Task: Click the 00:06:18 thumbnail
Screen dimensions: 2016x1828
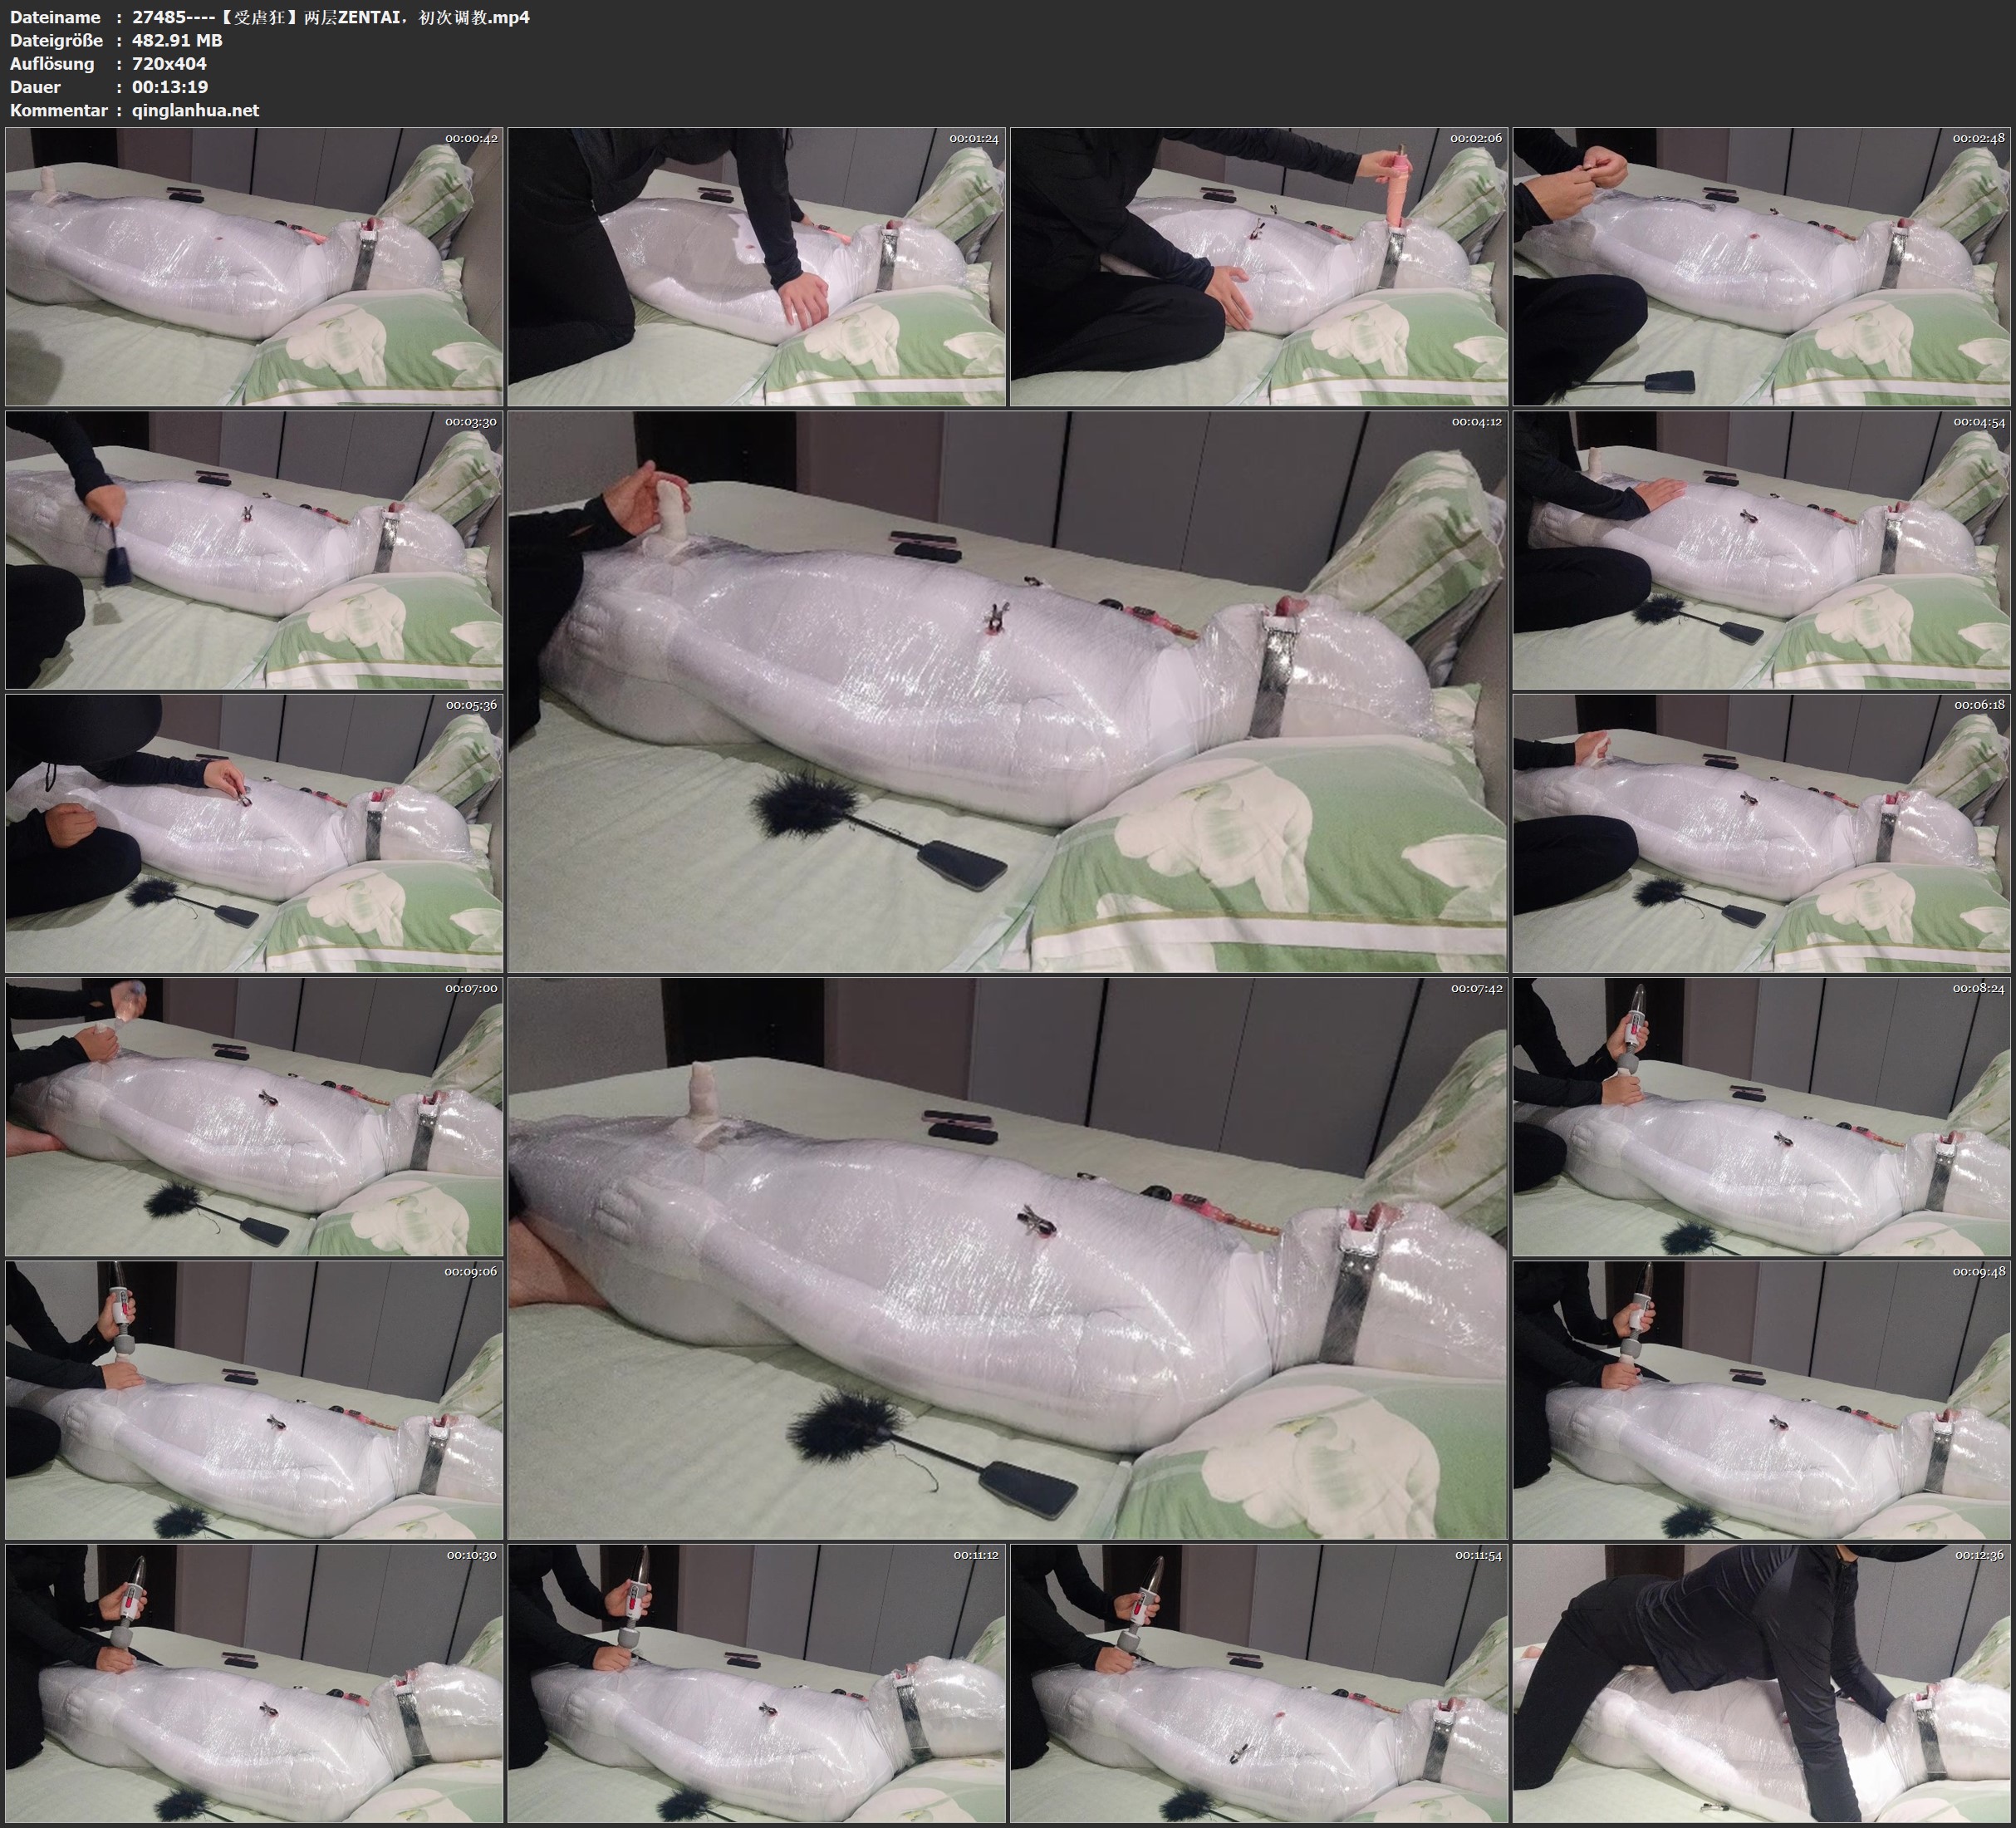Action: 1761,833
